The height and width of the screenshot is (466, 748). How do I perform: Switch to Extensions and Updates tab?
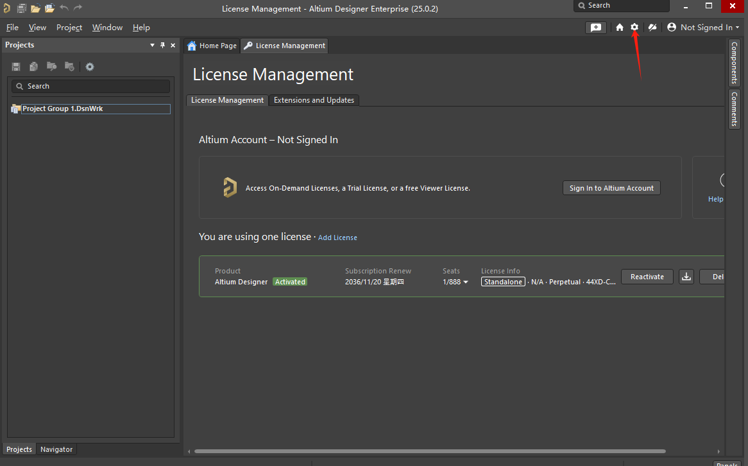314,100
